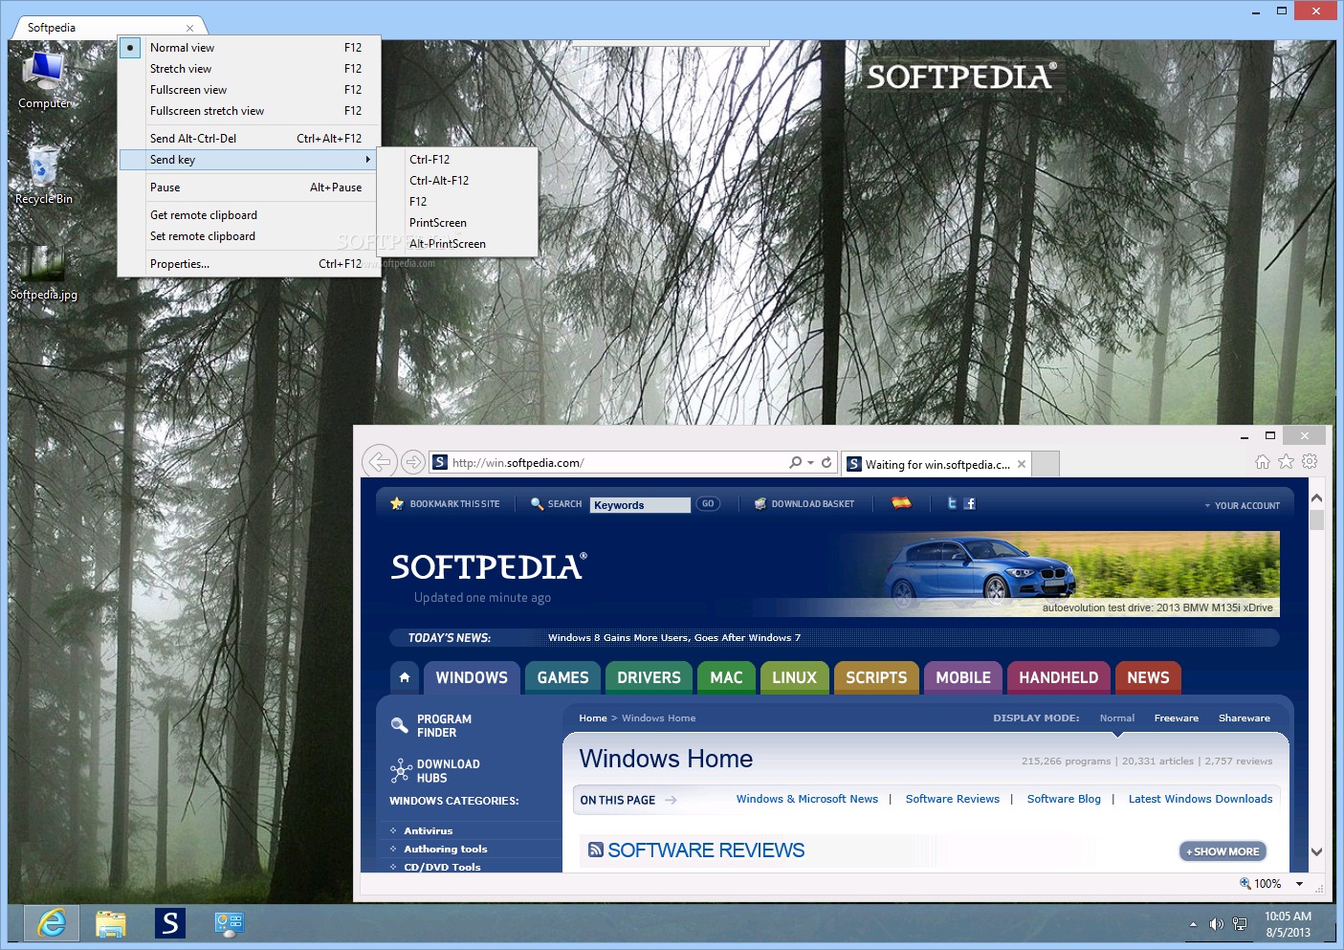Choose Get remote clipboard
The image size is (1344, 950).
pos(250,215)
